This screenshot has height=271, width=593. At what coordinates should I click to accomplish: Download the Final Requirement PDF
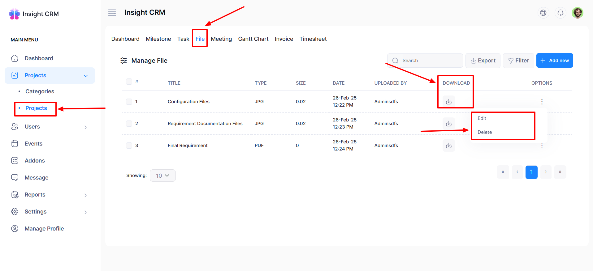coord(448,146)
